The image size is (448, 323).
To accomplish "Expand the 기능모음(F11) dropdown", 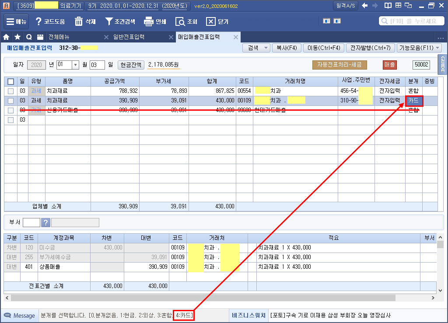I will pos(419,48).
